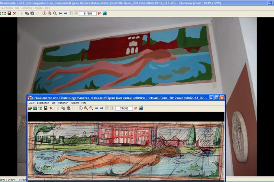Click the 74/305 image counter field
Image resolution: width=274 pixels, height=182 pixels.
[x=124, y=108]
